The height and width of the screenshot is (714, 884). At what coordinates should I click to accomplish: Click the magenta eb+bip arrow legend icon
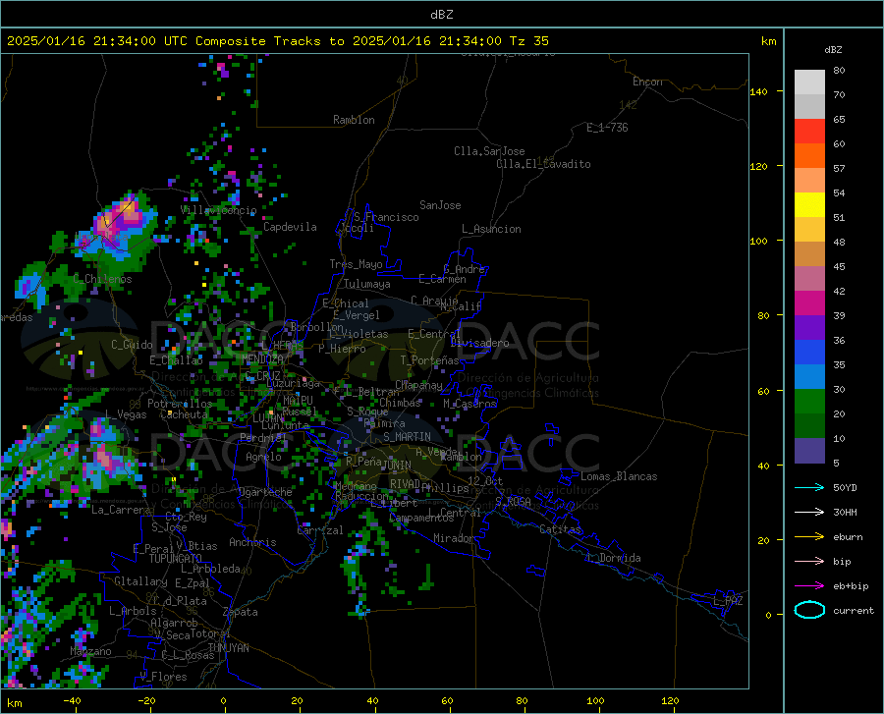coord(809,586)
